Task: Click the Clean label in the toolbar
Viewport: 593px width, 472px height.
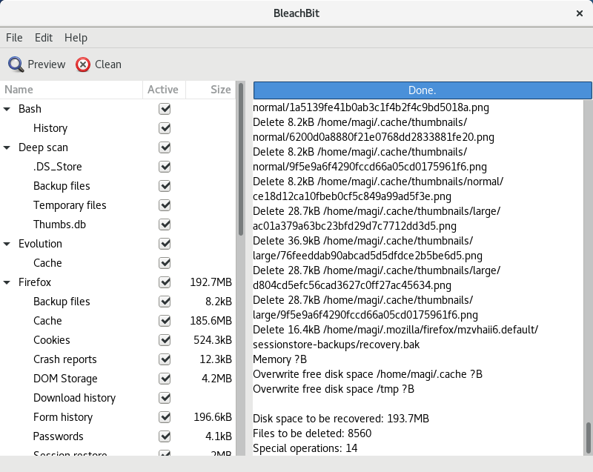Action: [108, 64]
